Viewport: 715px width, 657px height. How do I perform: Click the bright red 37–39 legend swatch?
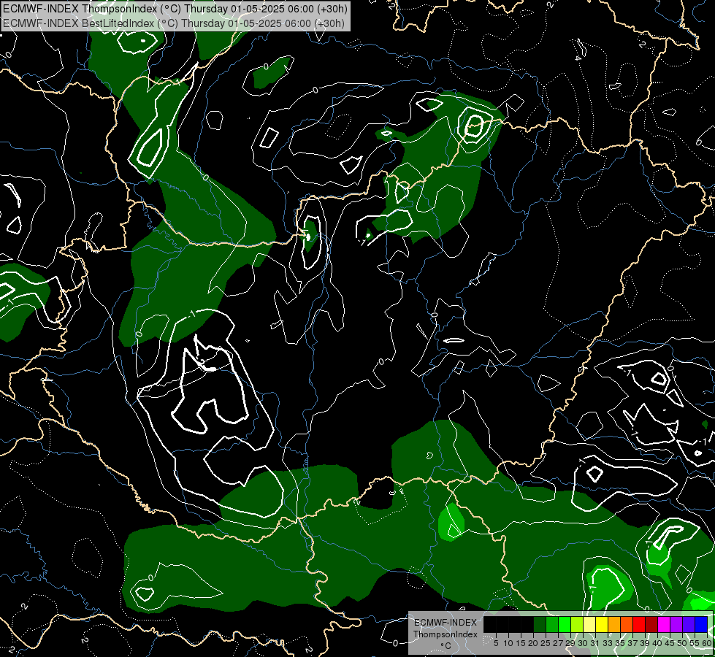click(x=639, y=624)
